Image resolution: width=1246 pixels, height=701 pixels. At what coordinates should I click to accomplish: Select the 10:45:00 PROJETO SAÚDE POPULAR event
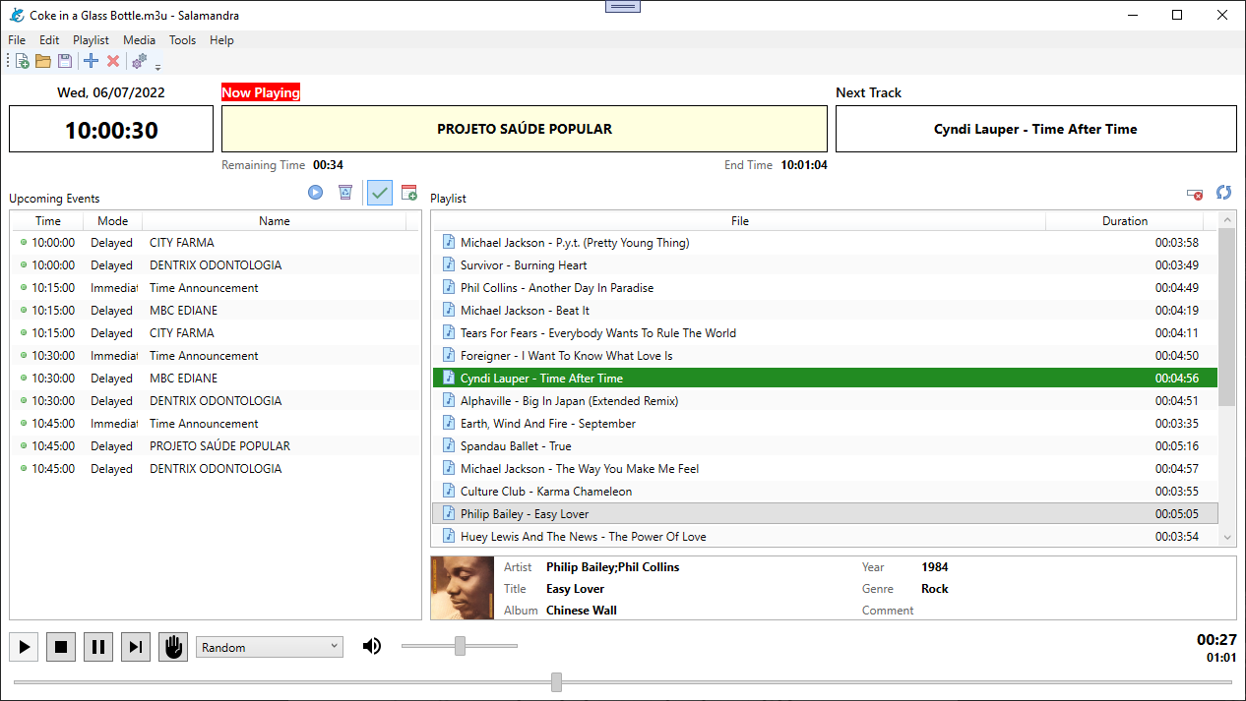pos(215,446)
